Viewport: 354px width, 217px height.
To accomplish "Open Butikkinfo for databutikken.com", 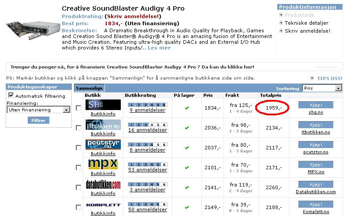I will coord(103,194).
